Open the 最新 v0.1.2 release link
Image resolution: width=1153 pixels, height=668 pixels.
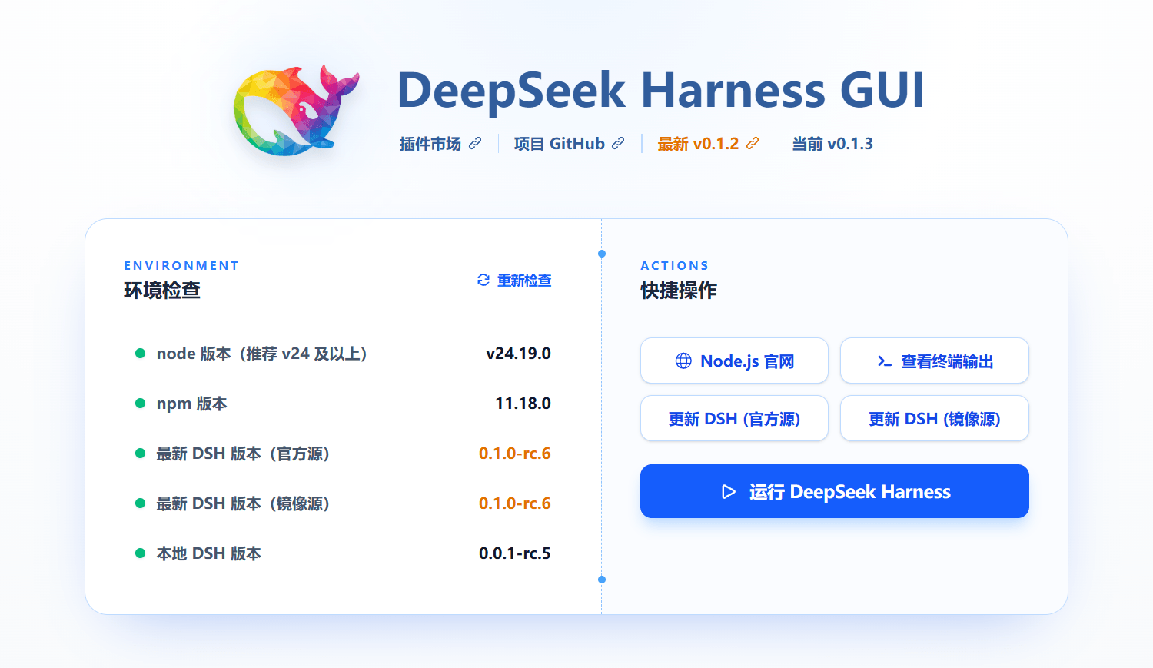708,144
